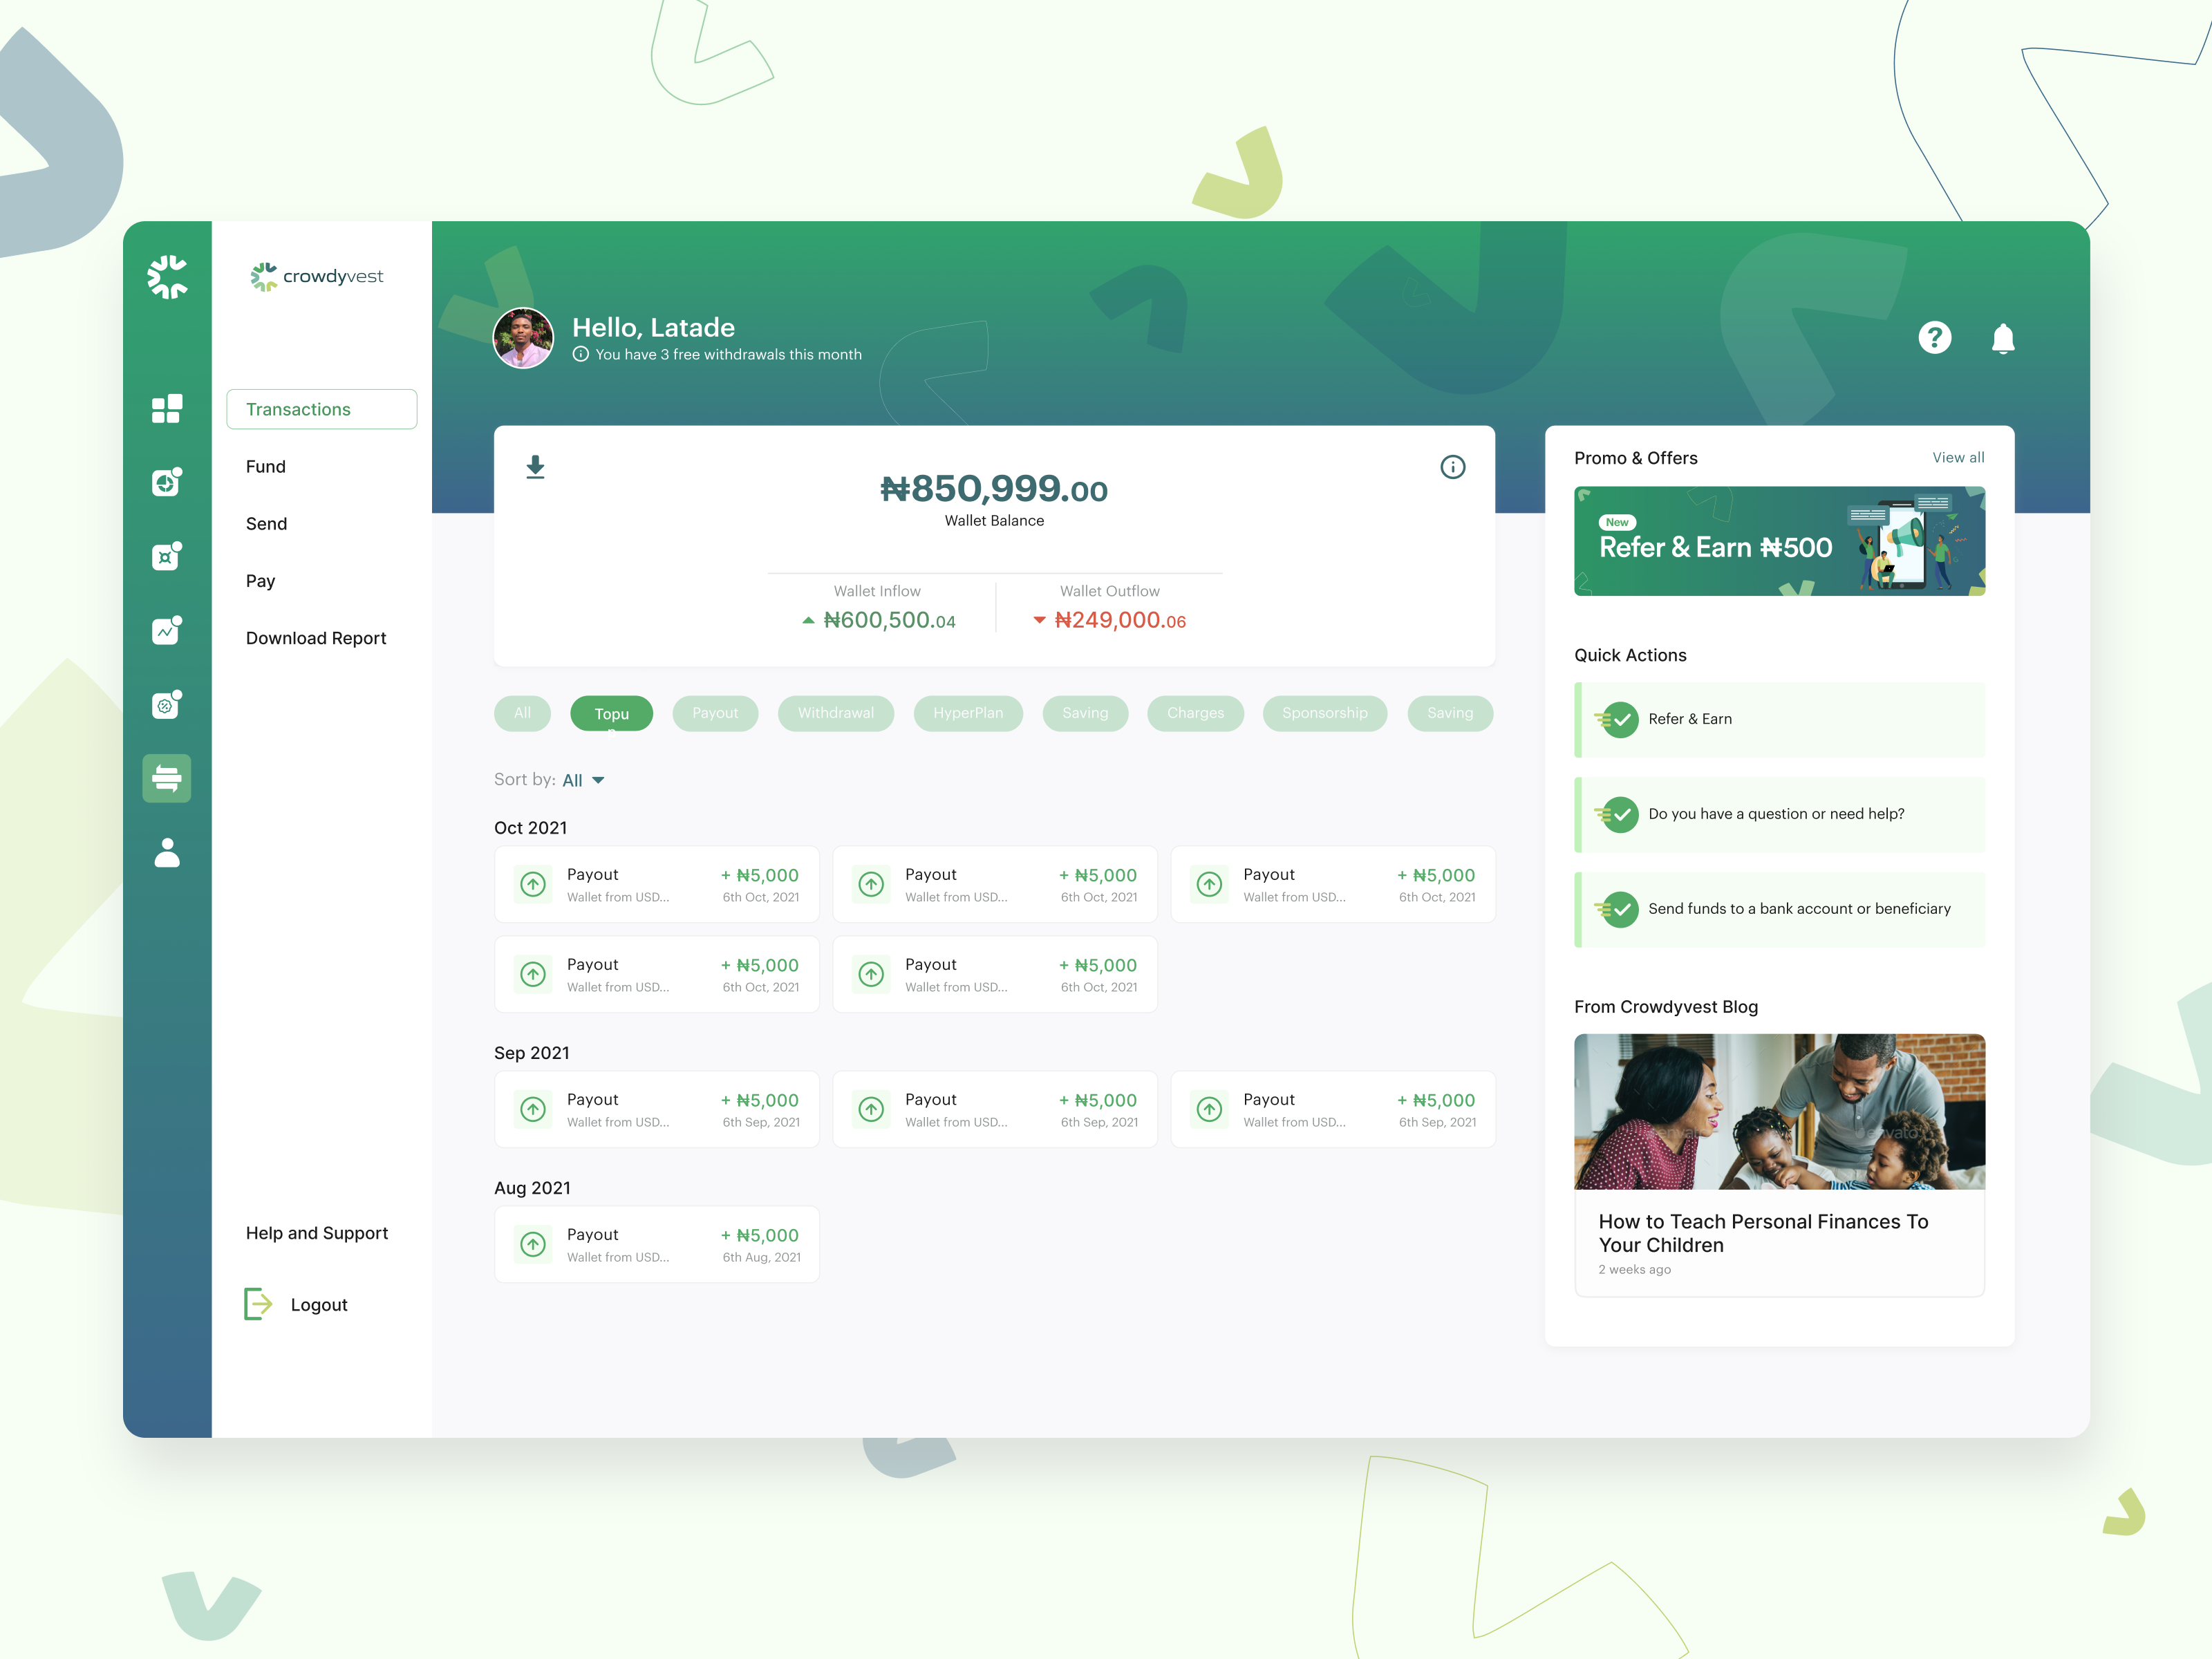Enable the HyperPlan filter chip
This screenshot has width=2212, height=1659.
coord(967,713)
